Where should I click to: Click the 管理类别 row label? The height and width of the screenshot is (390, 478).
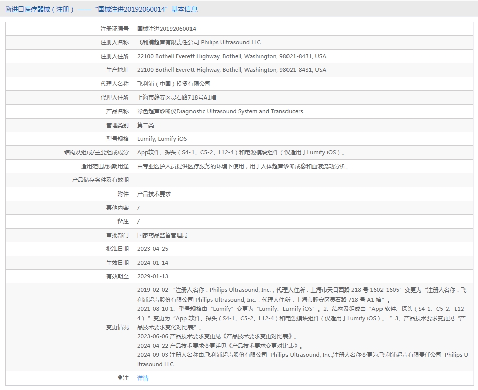[x=118, y=125]
